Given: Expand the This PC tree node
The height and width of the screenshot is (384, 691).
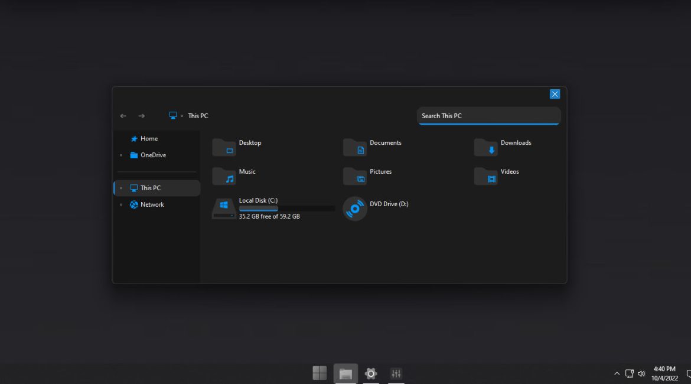Looking at the screenshot, I should click(121, 188).
